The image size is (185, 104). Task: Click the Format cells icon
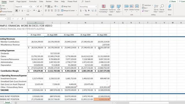tap(137, 6)
